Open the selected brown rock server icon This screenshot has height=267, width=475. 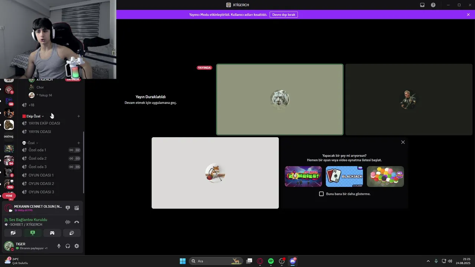pos(9,125)
